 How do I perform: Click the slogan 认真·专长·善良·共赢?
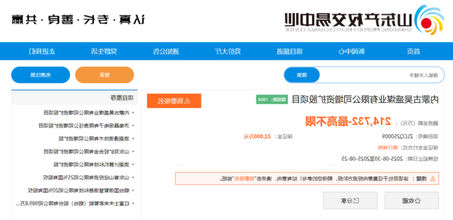[78, 19]
